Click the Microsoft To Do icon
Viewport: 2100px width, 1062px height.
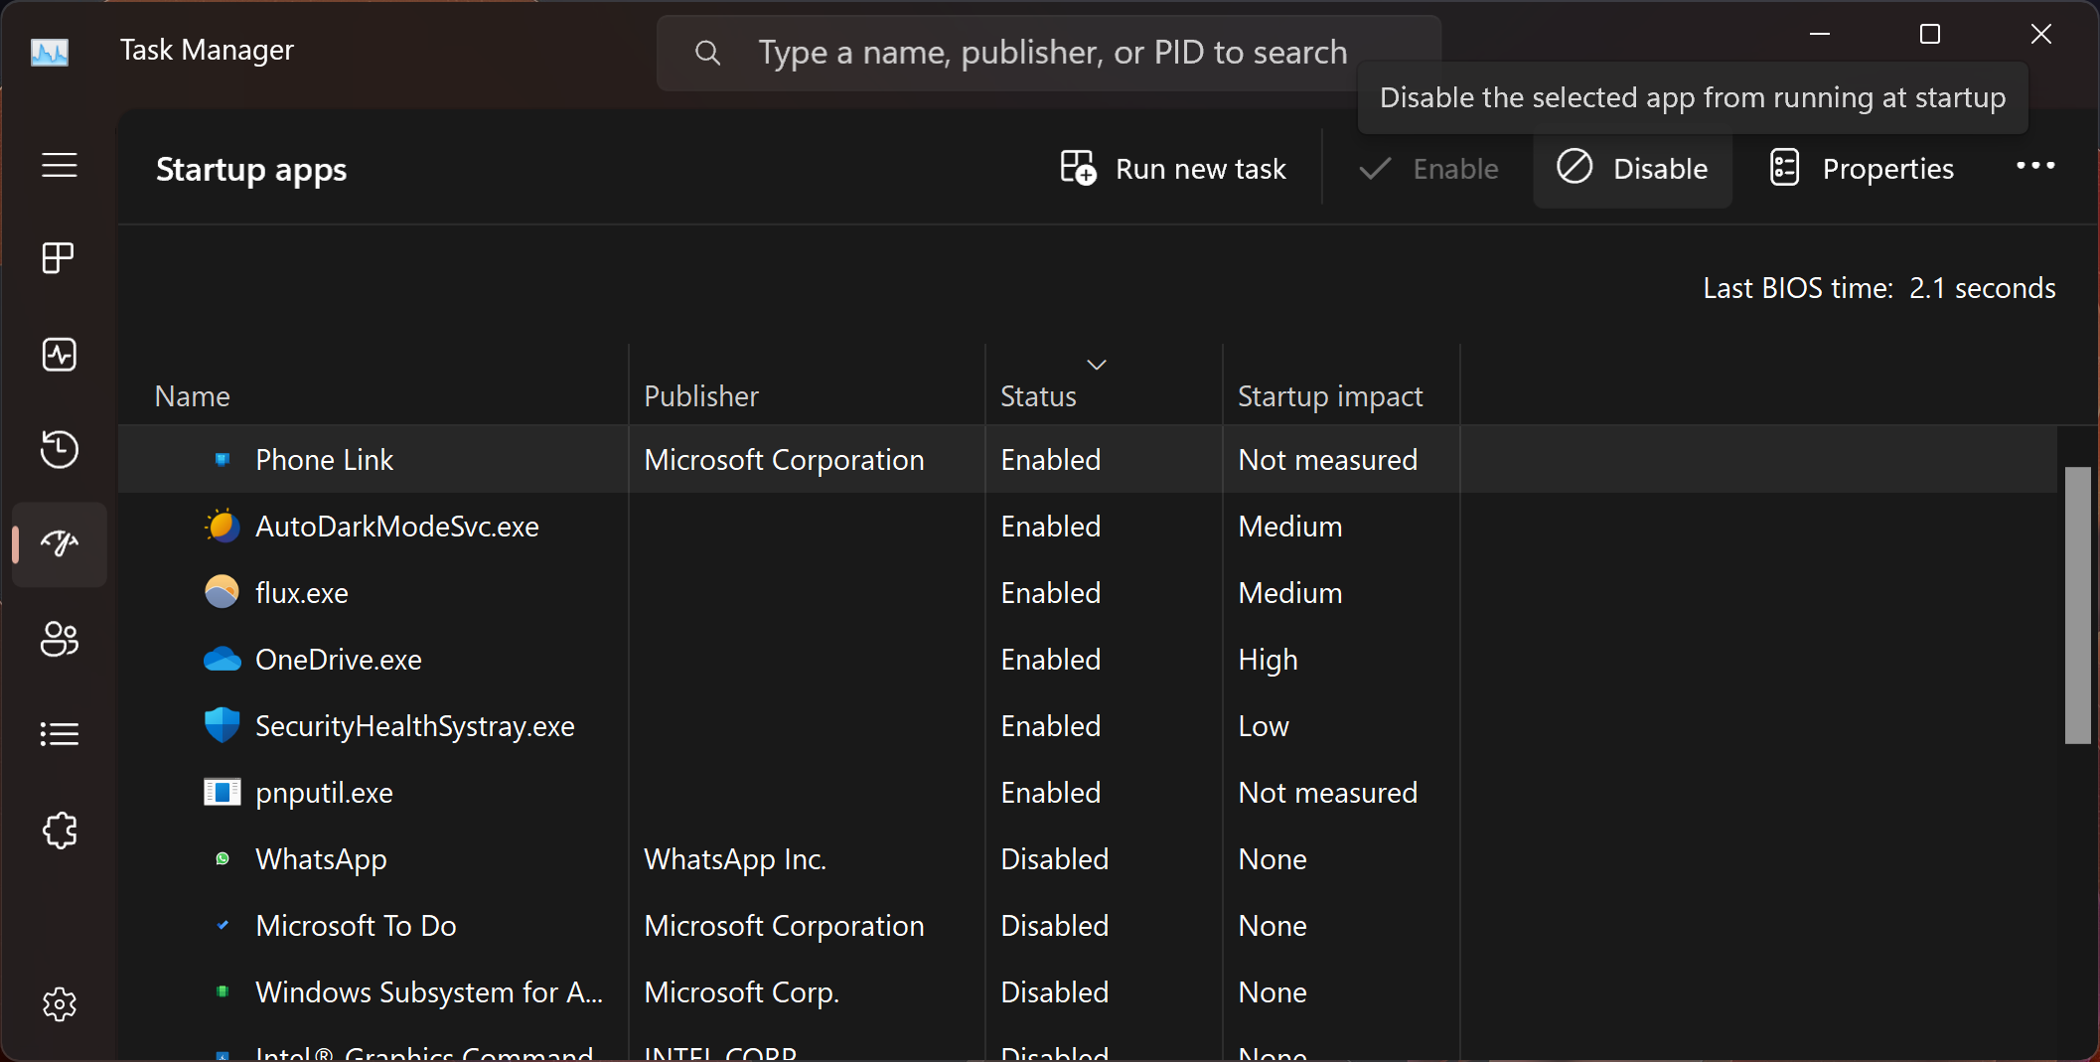click(223, 925)
